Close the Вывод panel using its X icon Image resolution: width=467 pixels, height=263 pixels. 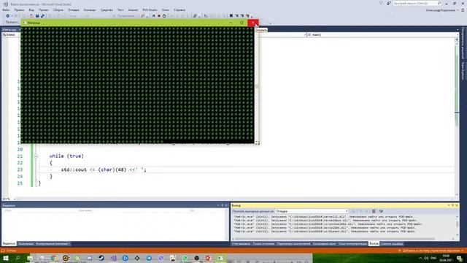457,205
